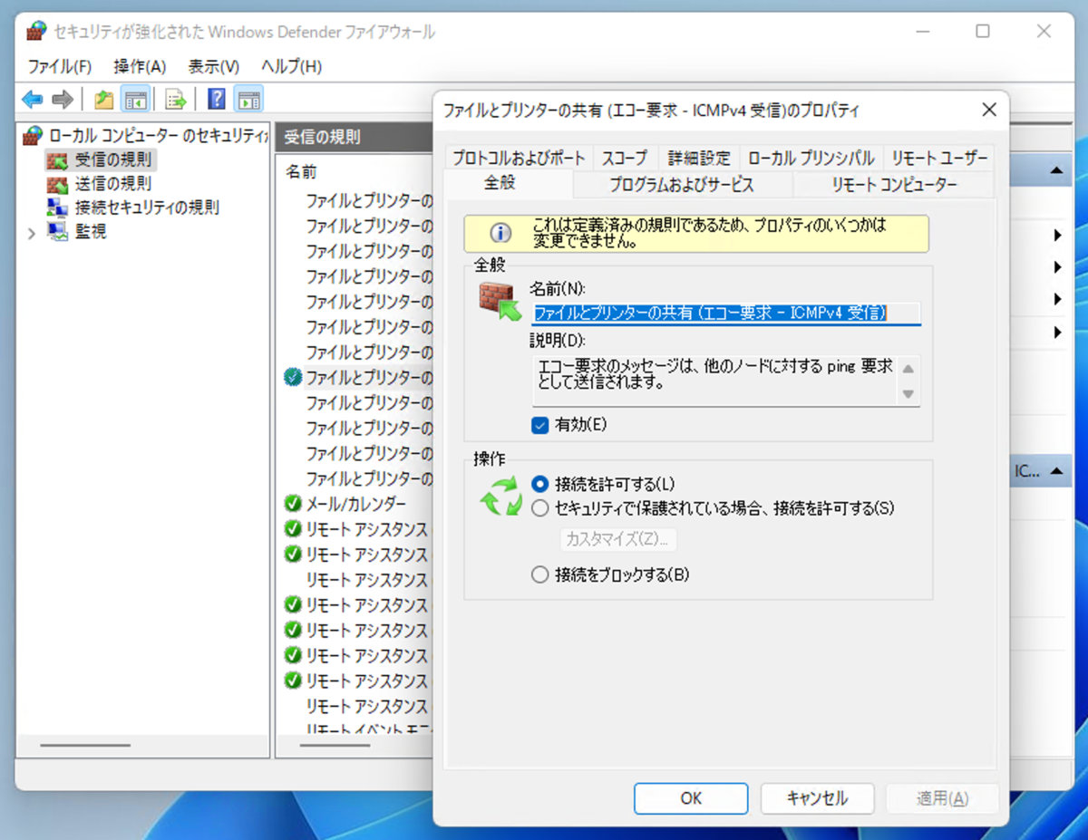Viewport: 1088px width, 840px height.
Task: Click the green recycle arrows icon in 操作 group
Action: coord(500,495)
